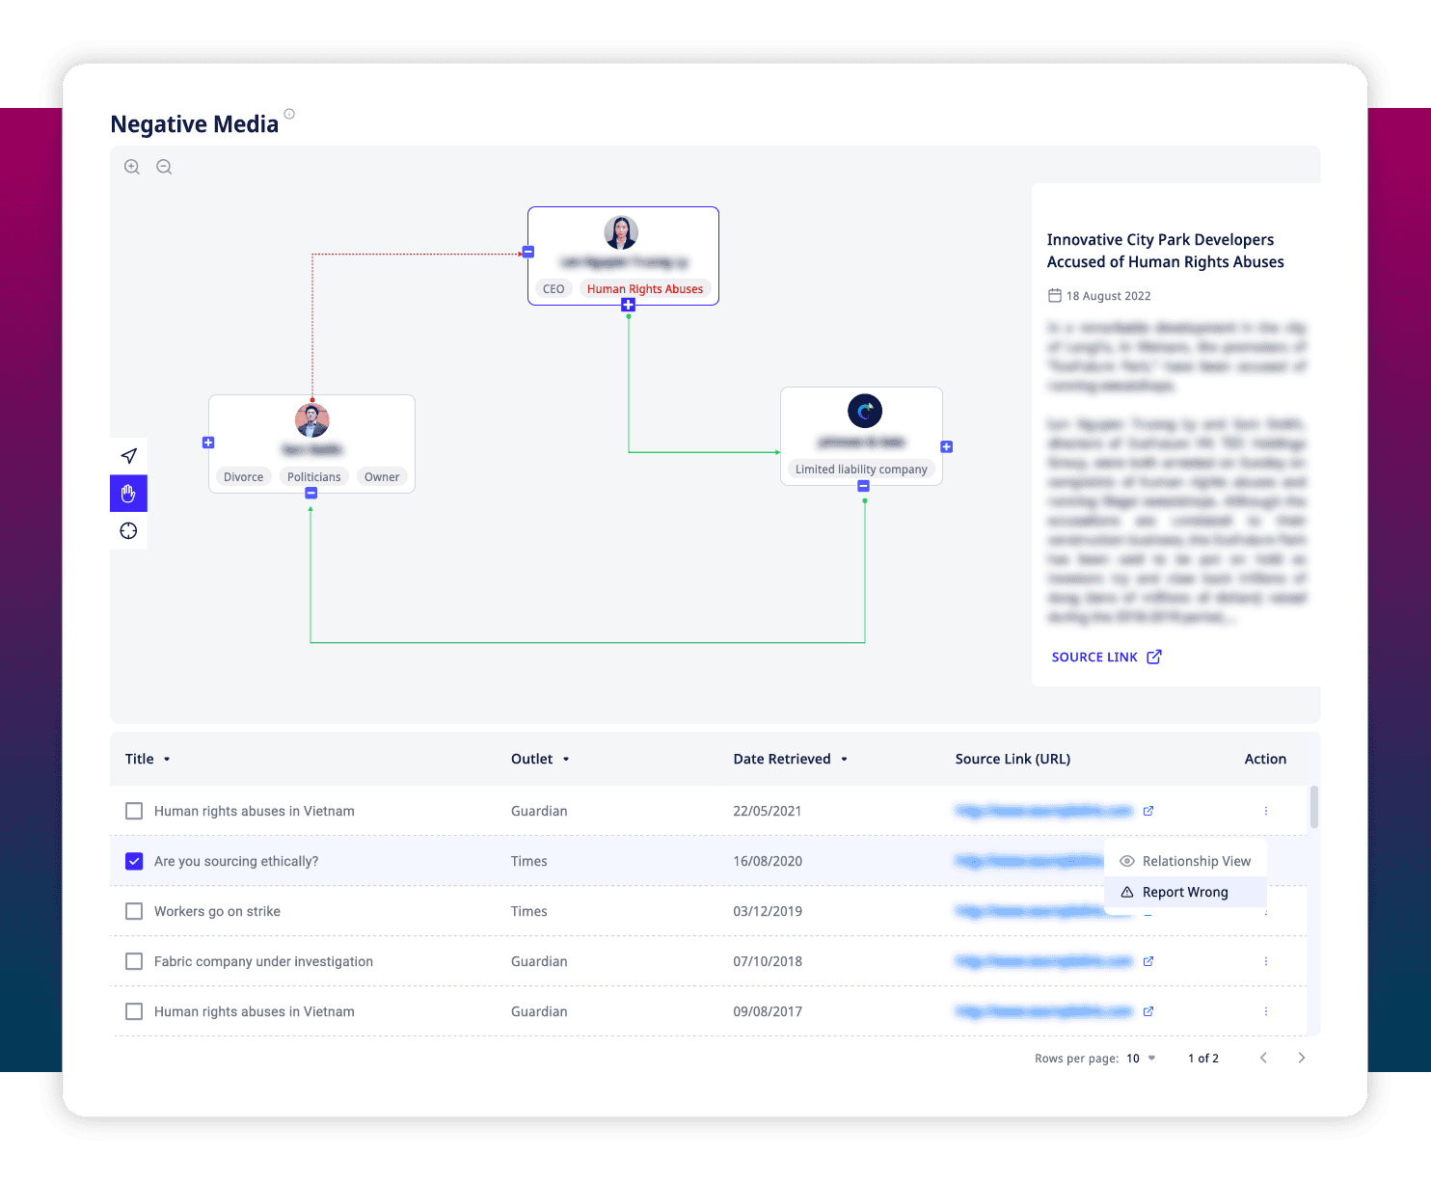Sort table by Outlet column
This screenshot has height=1181, width=1431.
click(540, 759)
